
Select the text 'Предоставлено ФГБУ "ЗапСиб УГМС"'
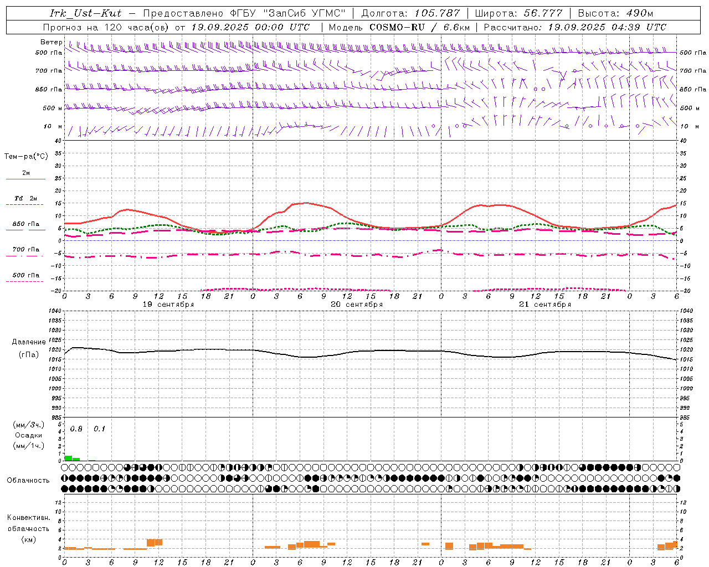244,13
